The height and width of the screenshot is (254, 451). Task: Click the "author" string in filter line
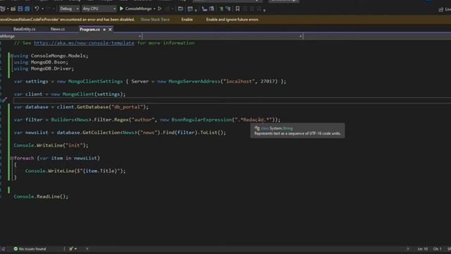[x=143, y=119]
